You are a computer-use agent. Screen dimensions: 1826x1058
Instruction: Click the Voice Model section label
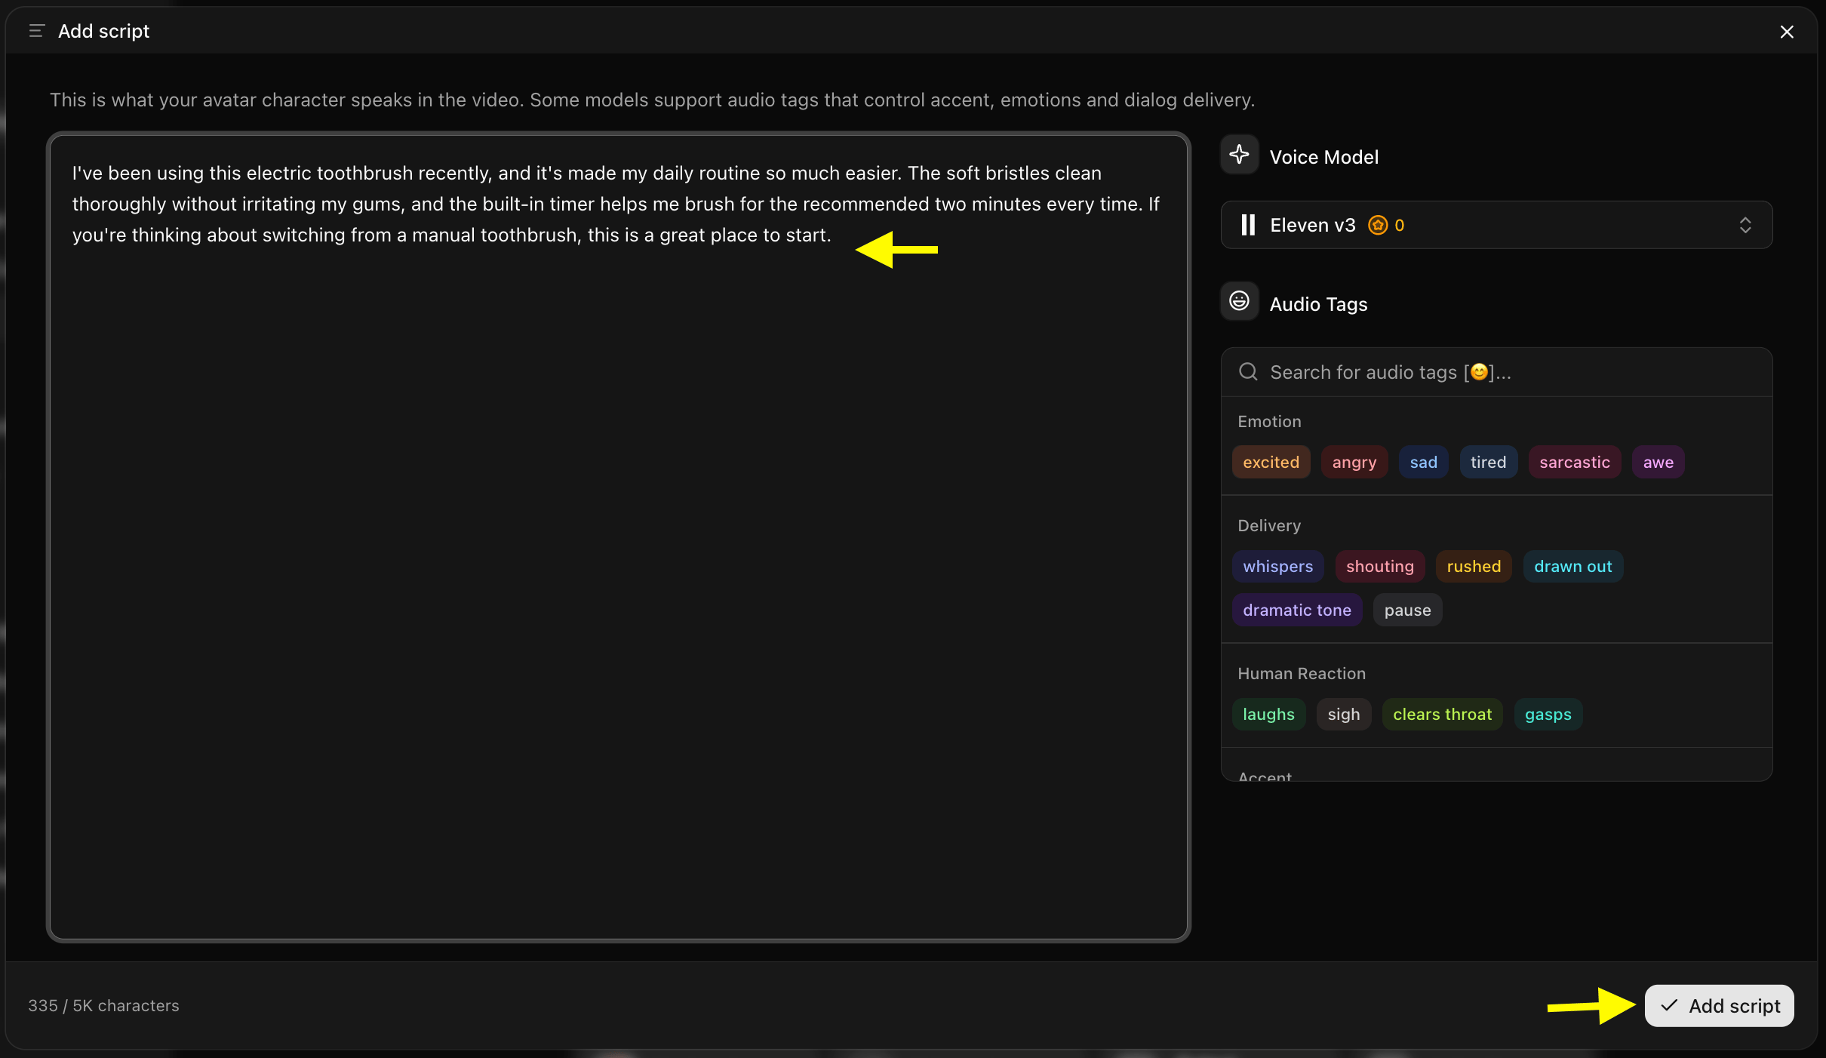coord(1323,157)
